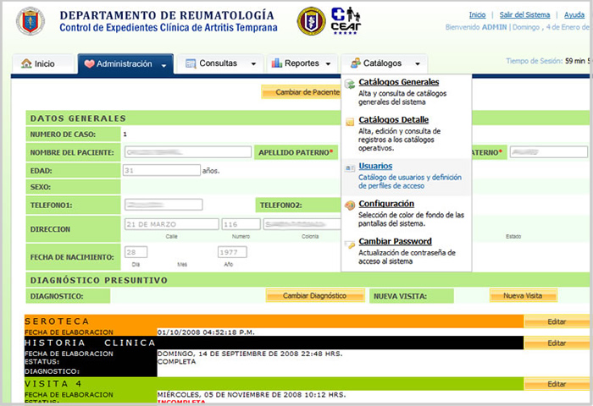Click the Nueva Visita button
This screenshot has width=593, height=406.
(x=523, y=296)
